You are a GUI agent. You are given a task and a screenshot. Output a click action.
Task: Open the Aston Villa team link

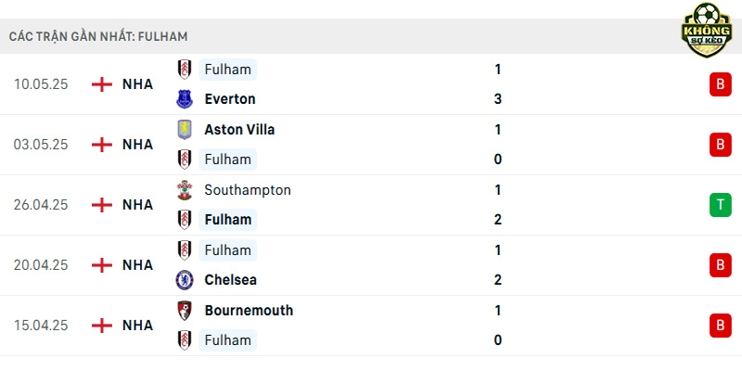pyautogui.click(x=239, y=130)
